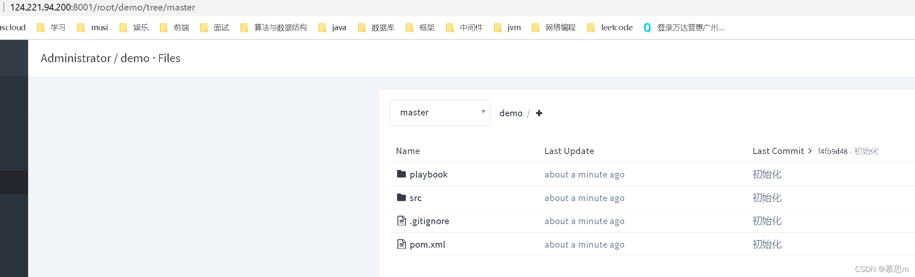Click the pom.xml file icon
This screenshot has height=277, width=915.
coord(401,244)
